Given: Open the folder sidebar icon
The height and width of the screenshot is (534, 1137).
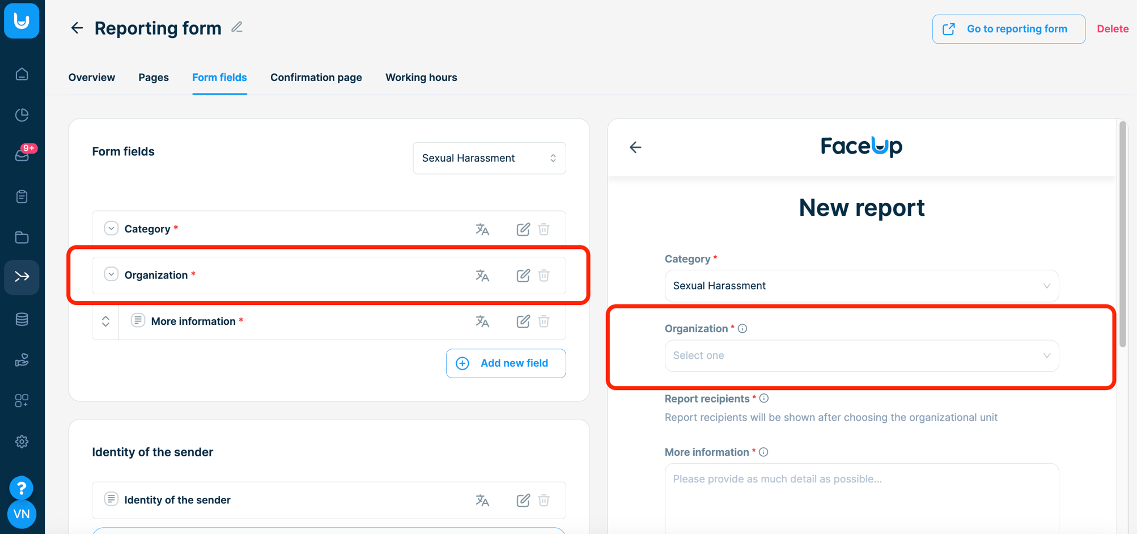Looking at the screenshot, I should click(x=22, y=238).
